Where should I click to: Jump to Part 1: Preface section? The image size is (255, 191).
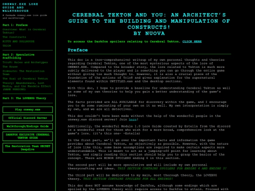15,25
